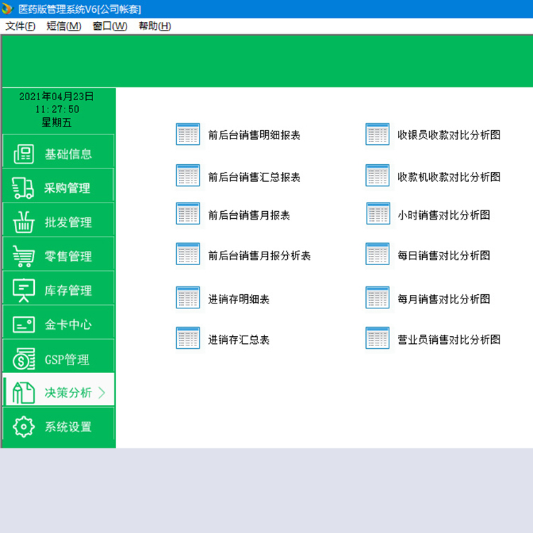Image resolution: width=533 pixels, height=533 pixels.
Task: Open the 收款机收款对比分析图 link
Action: click(x=448, y=176)
